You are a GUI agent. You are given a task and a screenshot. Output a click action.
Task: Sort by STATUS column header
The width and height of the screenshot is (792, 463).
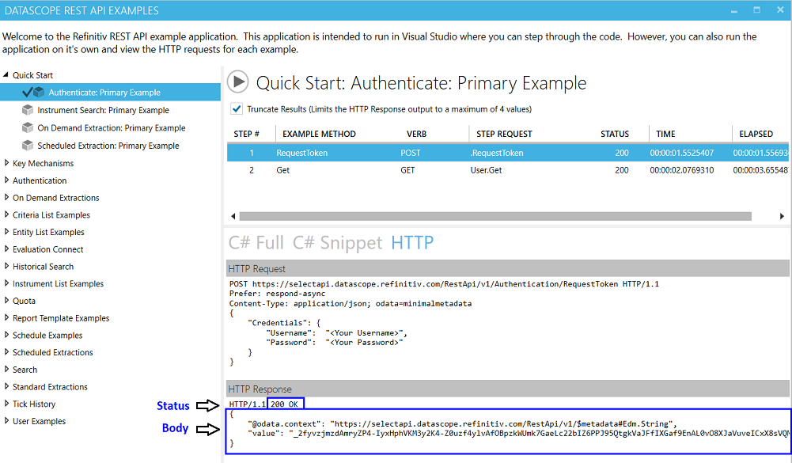615,134
